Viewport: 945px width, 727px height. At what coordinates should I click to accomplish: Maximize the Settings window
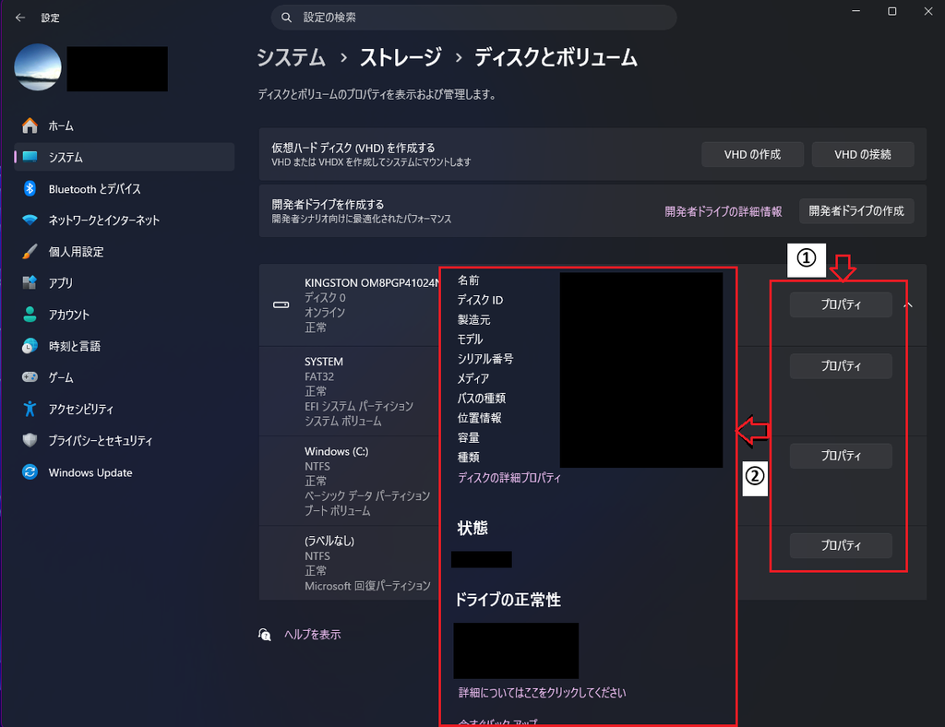coord(892,11)
